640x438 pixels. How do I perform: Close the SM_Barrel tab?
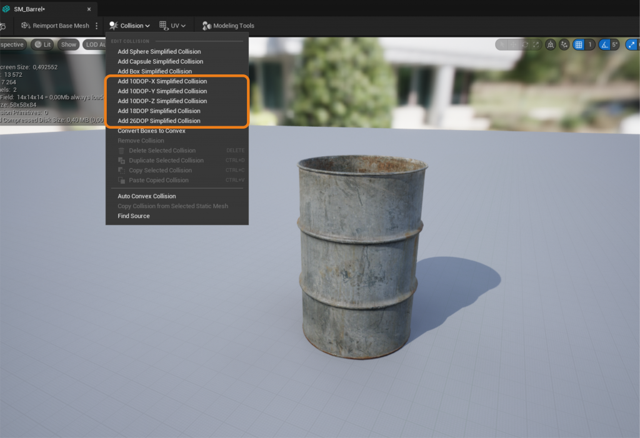89,9
